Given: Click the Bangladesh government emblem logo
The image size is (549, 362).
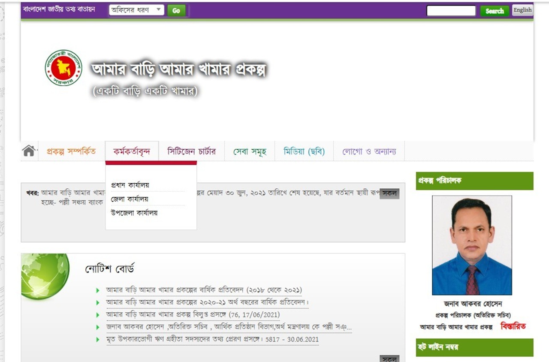Looking at the screenshot, I should pos(63,68).
